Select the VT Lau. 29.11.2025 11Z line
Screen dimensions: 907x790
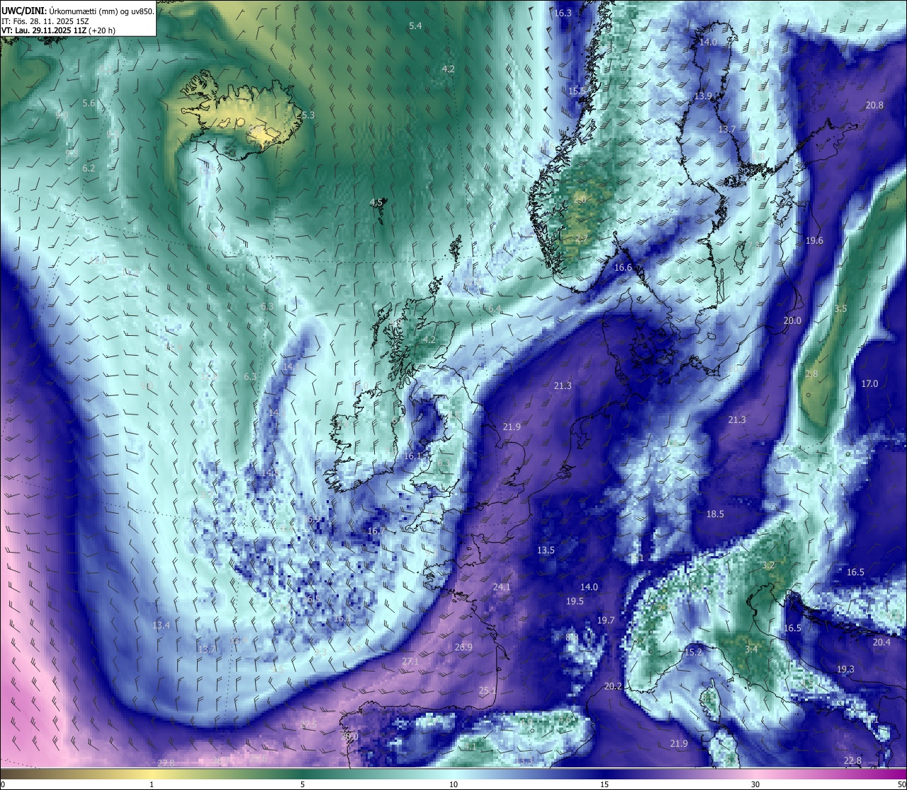[58, 30]
